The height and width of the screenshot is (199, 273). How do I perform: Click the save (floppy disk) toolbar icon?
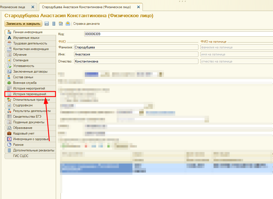[x=47, y=24]
